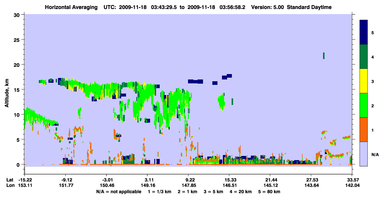The width and height of the screenshot is (391, 200).
Task: Click the dark blue level 5 color band
Action: [x=364, y=32]
